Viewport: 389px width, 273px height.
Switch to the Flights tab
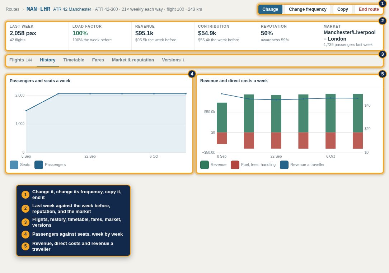(x=20, y=60)
